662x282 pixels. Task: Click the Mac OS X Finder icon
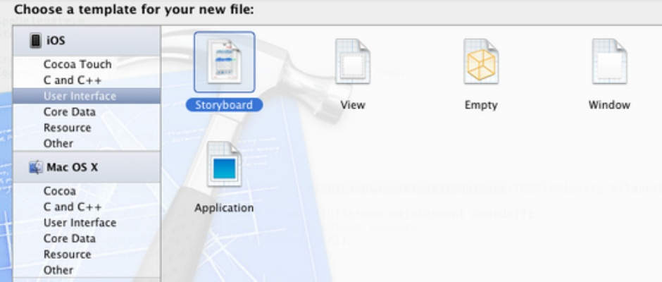tap(36, 167)
